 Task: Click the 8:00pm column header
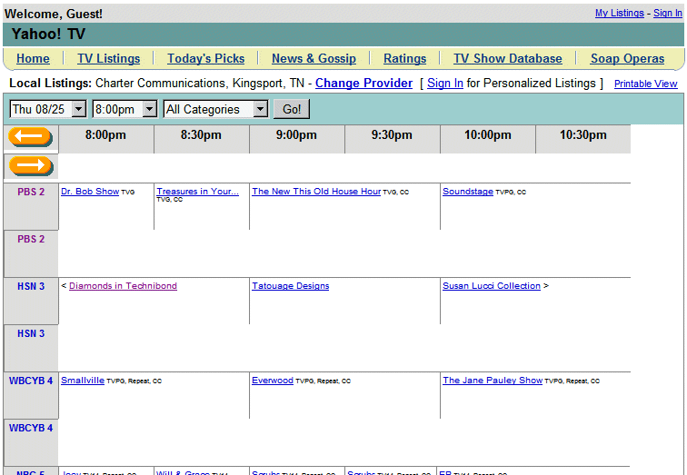[x=105, y=134]
